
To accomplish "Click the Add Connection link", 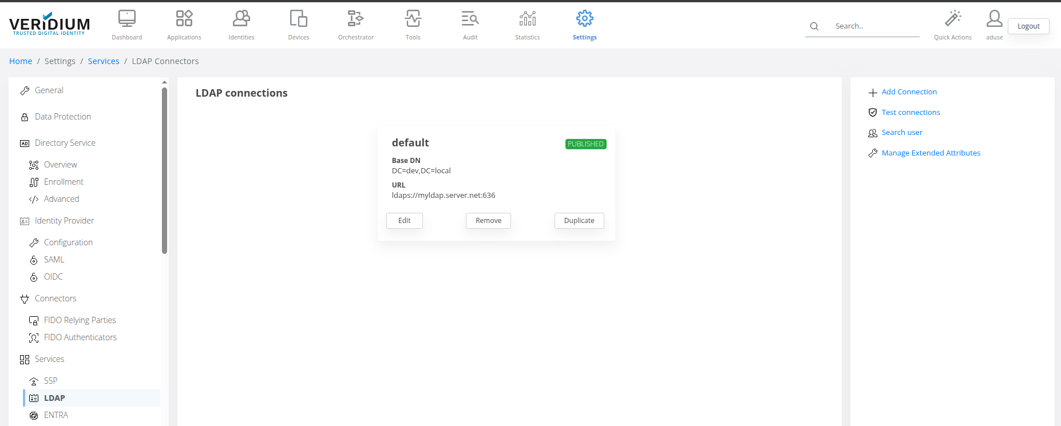I will tap(909, 92).
